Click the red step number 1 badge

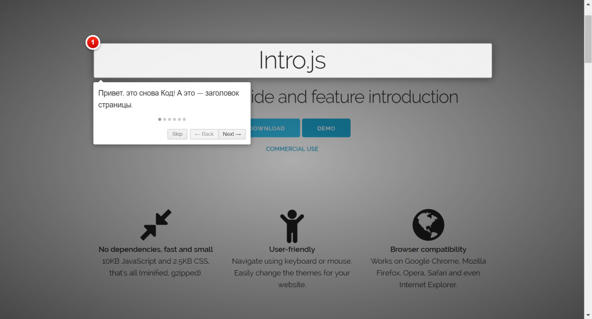pyautogui.click(x=93, y=42)
